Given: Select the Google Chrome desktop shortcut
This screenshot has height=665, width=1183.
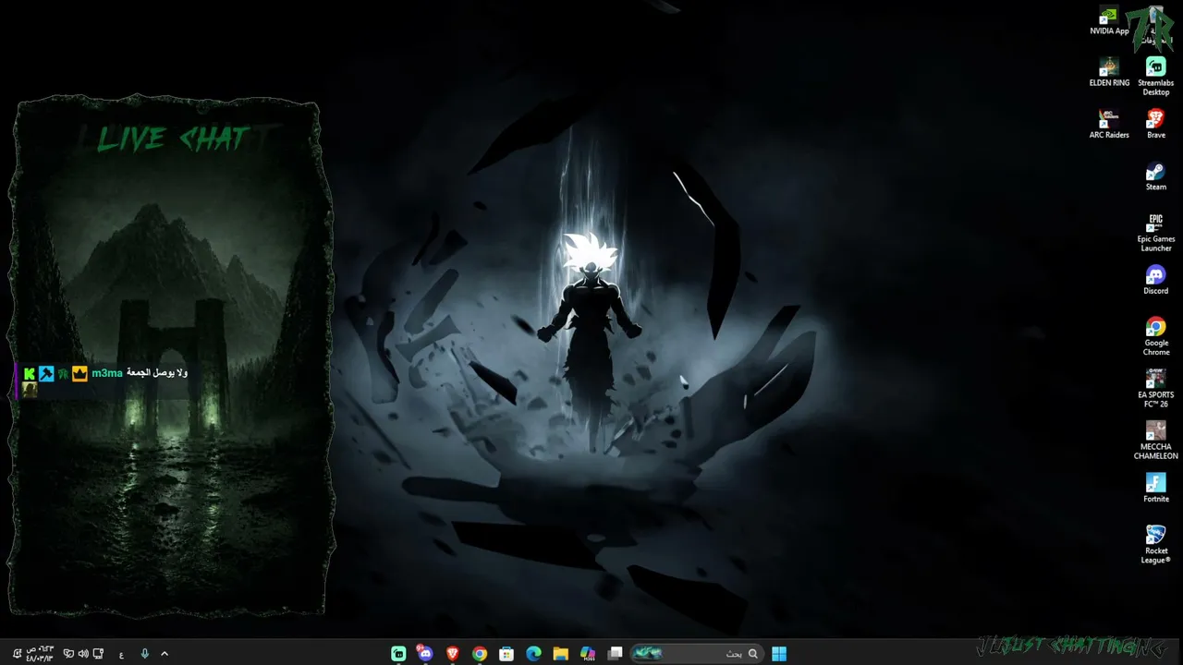Looking at the screenshot, I should (1155, 337).
